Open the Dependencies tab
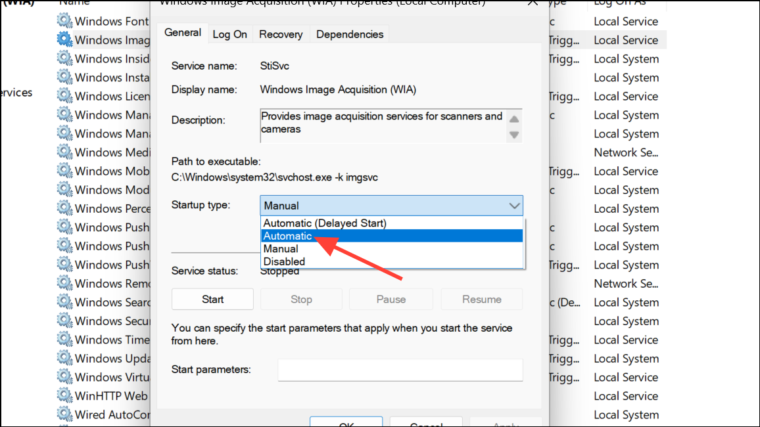The height and width of the screenshot is (427, 760). point(350,34)
